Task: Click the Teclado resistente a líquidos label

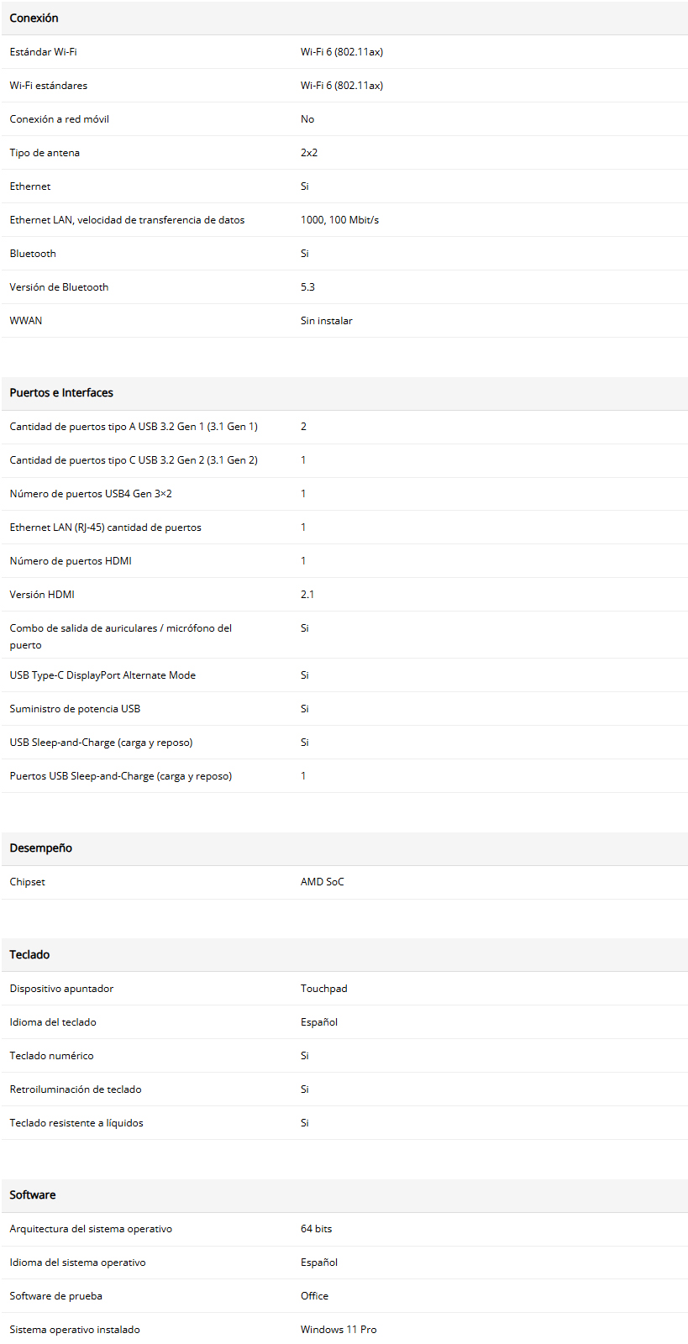Action: tap(76, 1123)
